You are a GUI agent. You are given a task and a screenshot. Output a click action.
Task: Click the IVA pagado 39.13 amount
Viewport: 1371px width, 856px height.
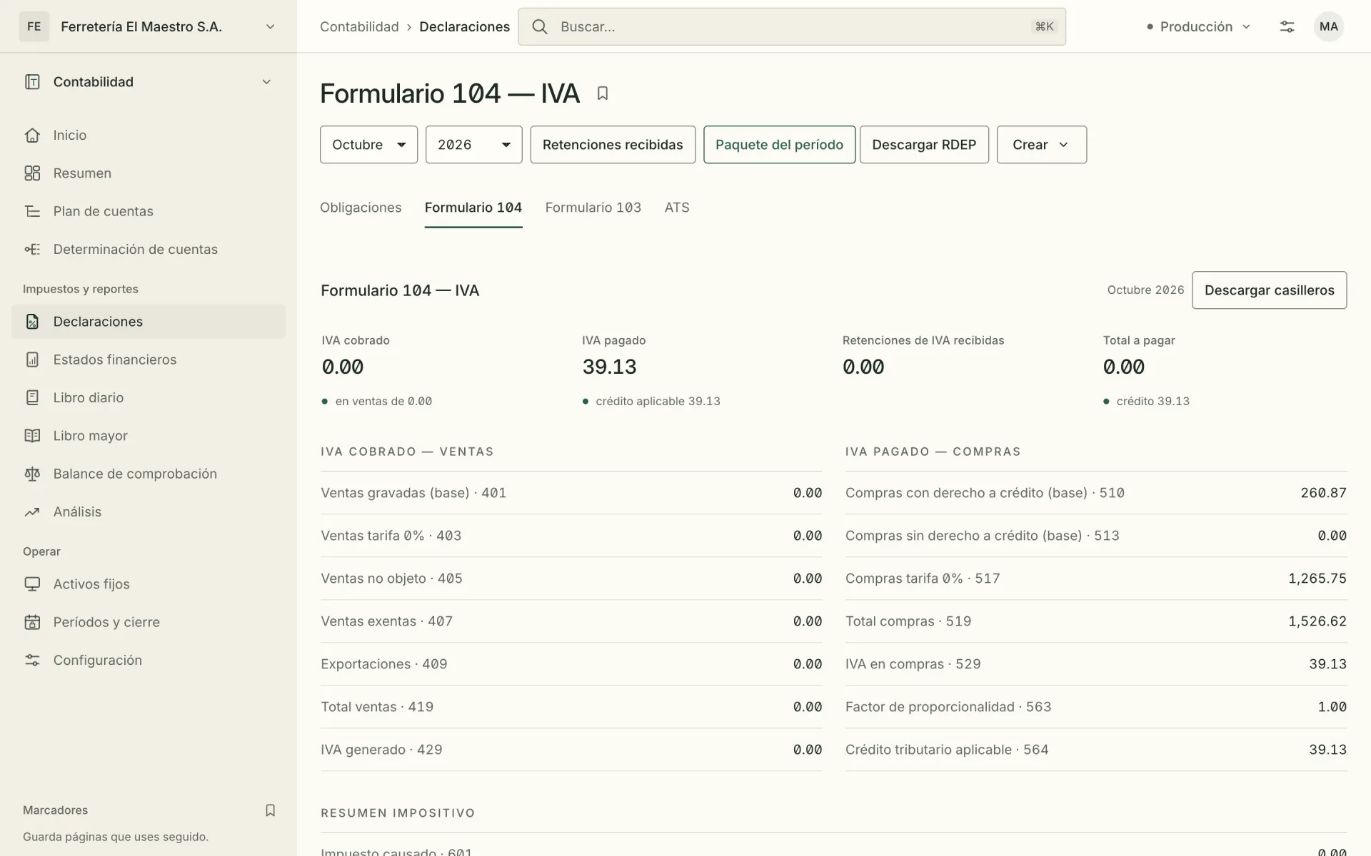[609, 367]
